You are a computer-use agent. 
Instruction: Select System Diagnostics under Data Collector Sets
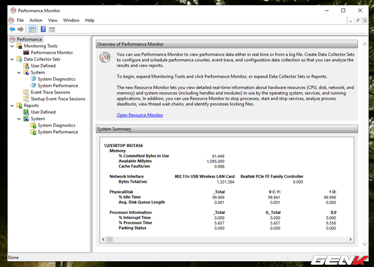(x=56, y=79)
